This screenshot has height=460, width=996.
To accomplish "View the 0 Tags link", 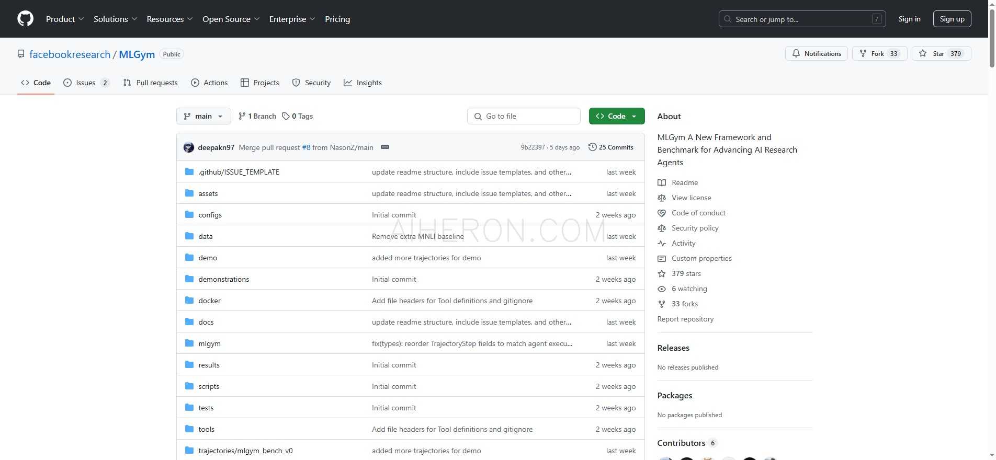I will 297,116.
